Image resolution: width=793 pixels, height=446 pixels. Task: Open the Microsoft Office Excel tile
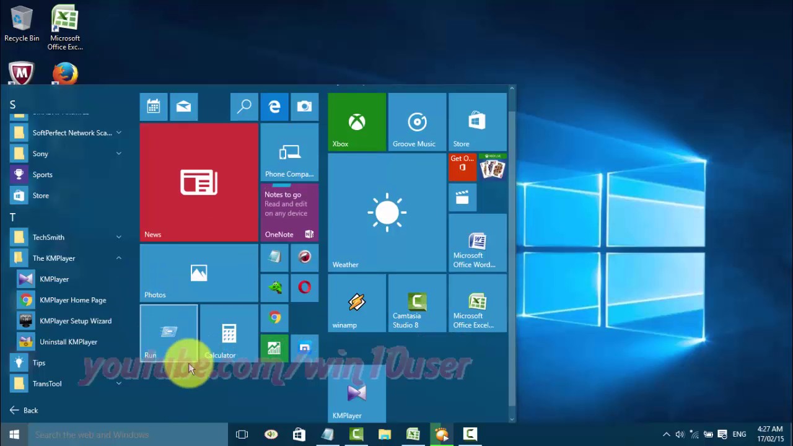477,304
